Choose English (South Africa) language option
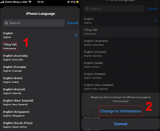 (18, 125)
